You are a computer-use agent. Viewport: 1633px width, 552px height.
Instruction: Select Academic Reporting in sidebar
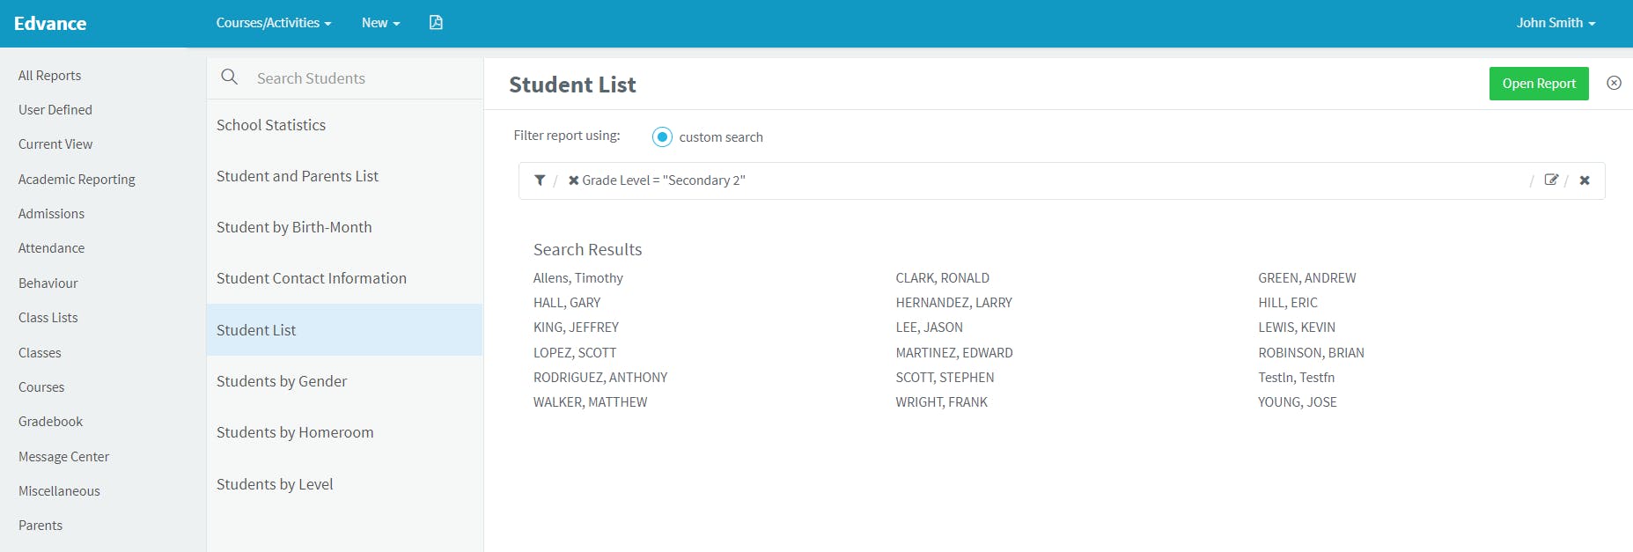[x=77, y=180]
